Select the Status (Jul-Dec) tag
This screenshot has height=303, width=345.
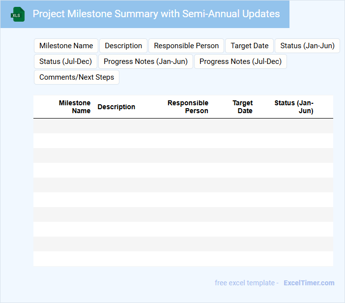pos(65,61)
